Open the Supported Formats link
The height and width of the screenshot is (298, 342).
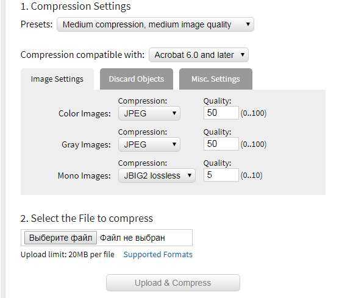158,254
